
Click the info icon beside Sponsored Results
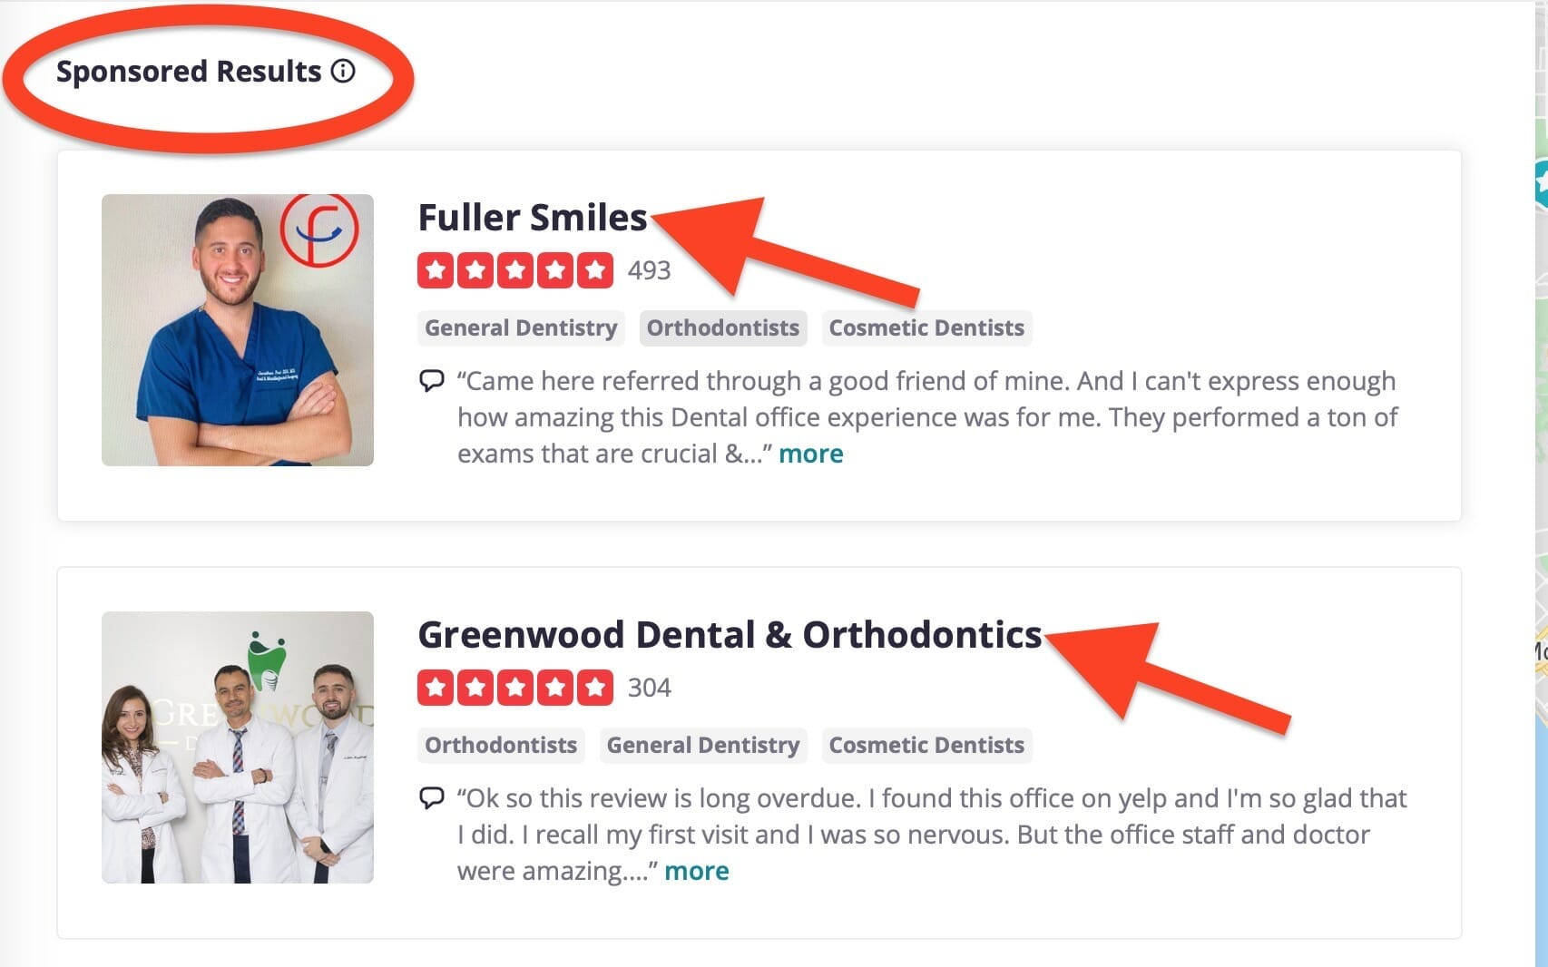[x=342, y=71]
